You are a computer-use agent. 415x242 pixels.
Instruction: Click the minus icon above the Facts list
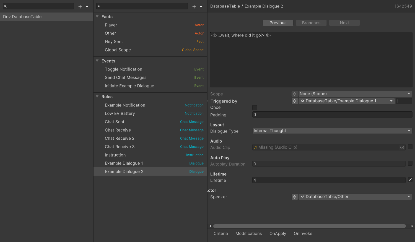pos(201,7)
